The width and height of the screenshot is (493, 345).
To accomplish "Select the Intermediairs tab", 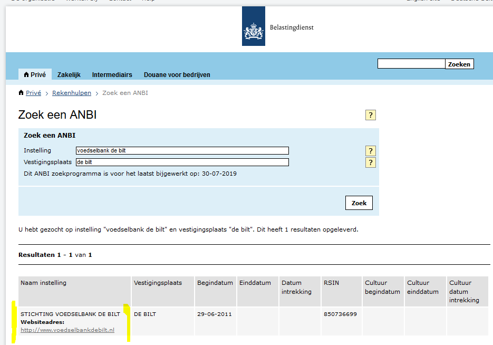I will (112, 74).
